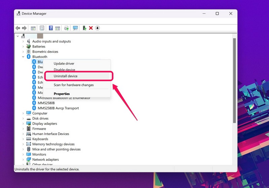Click the blue Help question mark icon
This screenshot has width=269, height=188.
tap(51, 28)
